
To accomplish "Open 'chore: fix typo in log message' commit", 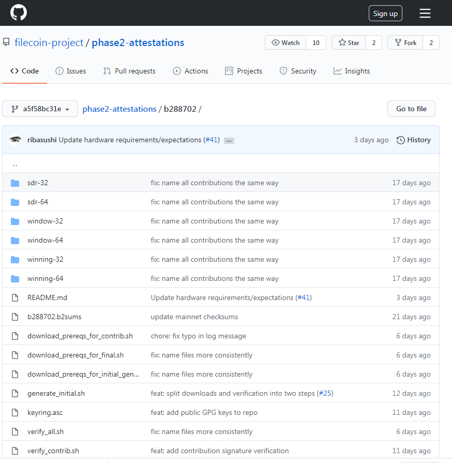I will [x=199, y=336].
